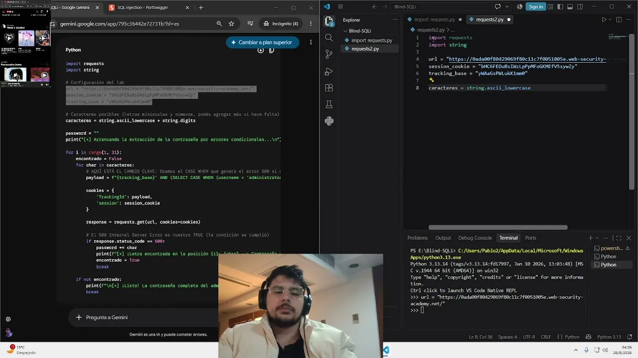Image resolution: width=638 pixels, height=358 pixels.
Task: Click Cambiar a plan superior button
Action: point(263,42)
